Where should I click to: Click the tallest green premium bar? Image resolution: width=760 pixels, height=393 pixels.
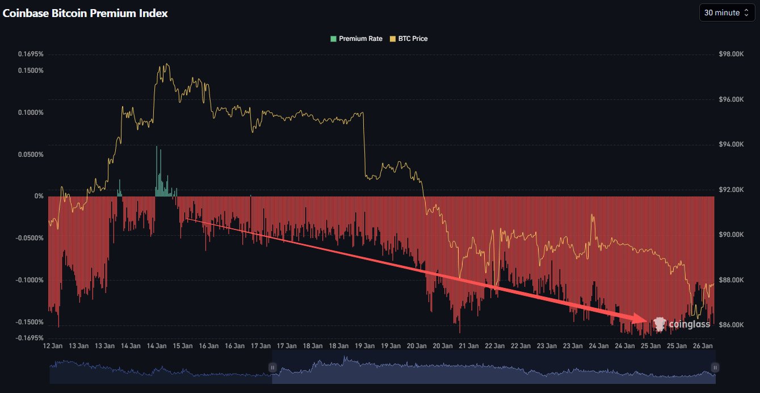tap(157, 172)
